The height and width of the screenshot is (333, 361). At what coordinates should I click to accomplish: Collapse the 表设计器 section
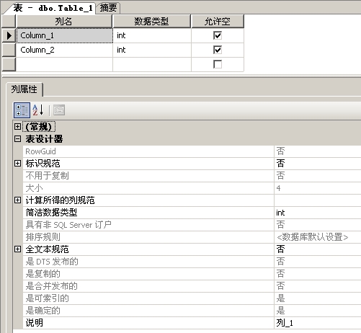(17, 139)
